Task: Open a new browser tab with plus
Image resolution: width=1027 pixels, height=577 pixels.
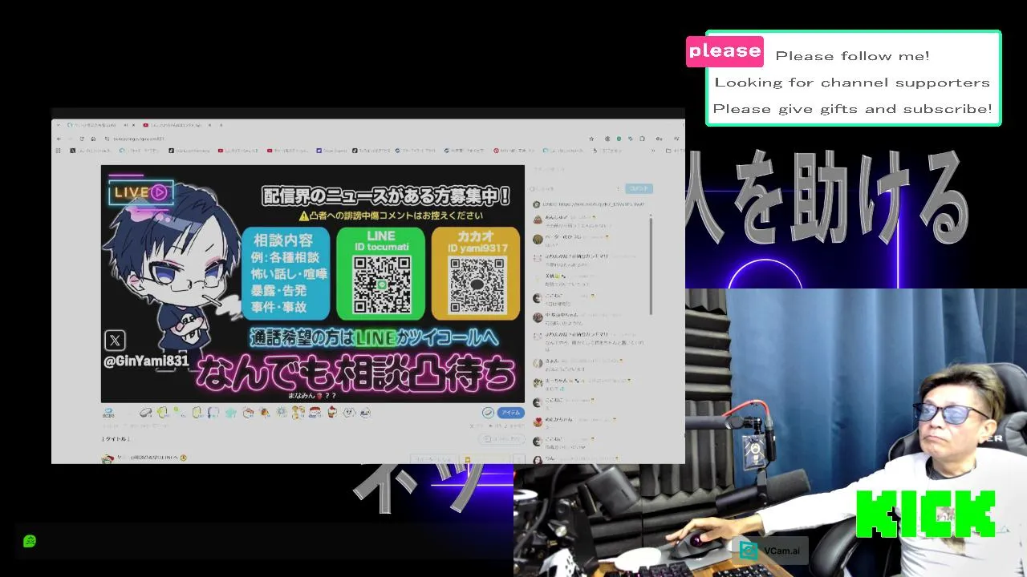Action: pyautogui.click(x=221, y=125)
